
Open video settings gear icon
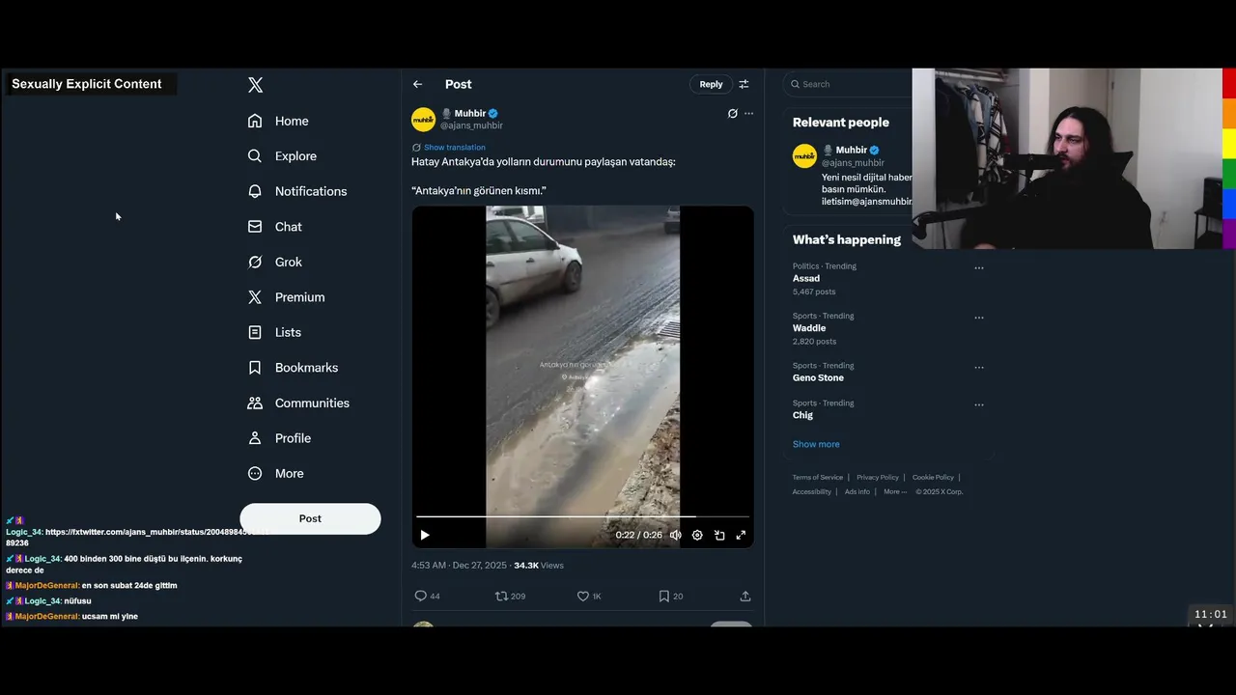[697, 535]
